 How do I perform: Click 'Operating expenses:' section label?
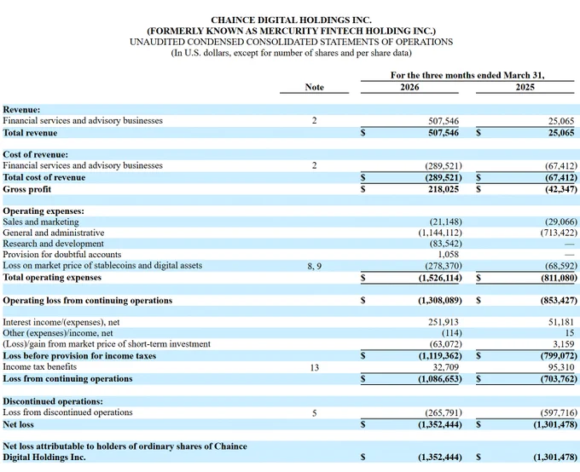point(43,211)
